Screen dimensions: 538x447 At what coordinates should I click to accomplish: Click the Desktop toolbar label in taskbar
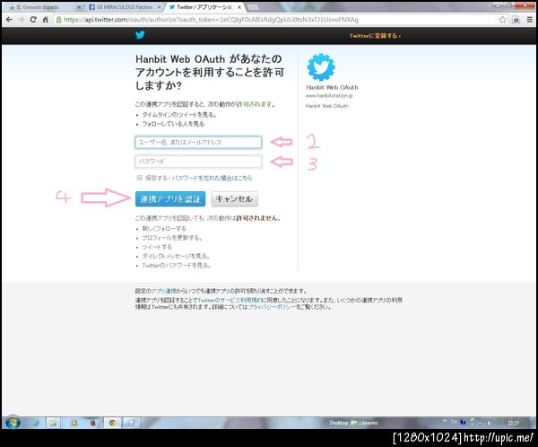point(339,423)
